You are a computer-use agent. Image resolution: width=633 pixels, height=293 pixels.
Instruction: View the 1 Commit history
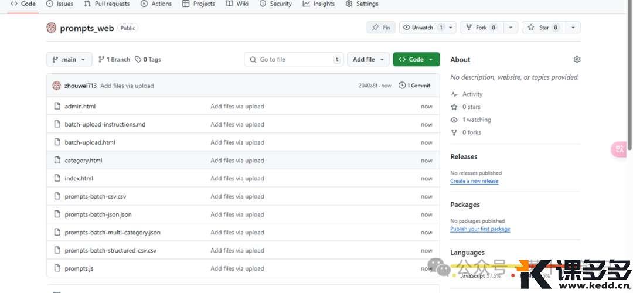tap(414, 86)
